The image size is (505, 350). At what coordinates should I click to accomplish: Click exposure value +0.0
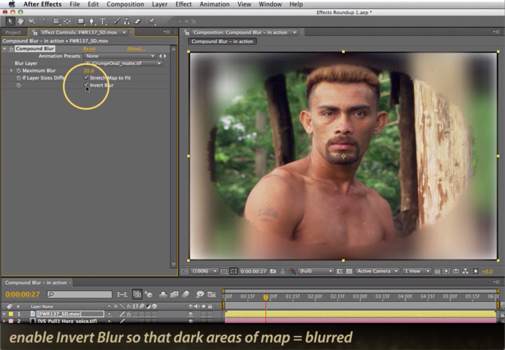(487, 271)
